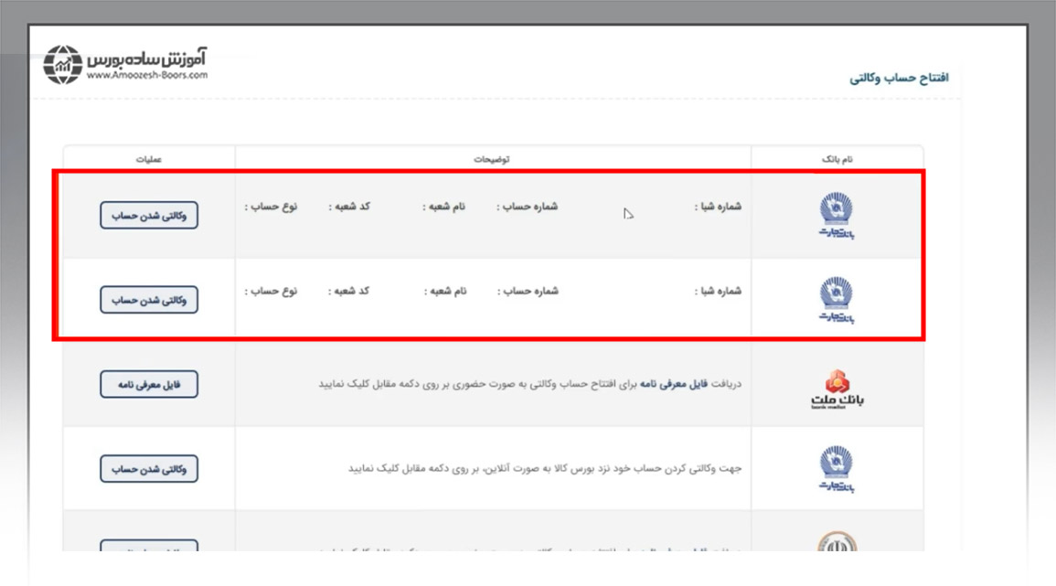The width and height of the screenshot is (1056, 586).
Task: Click the partially visible bank emblem at the bottom
Action: [x=837, y=542]
